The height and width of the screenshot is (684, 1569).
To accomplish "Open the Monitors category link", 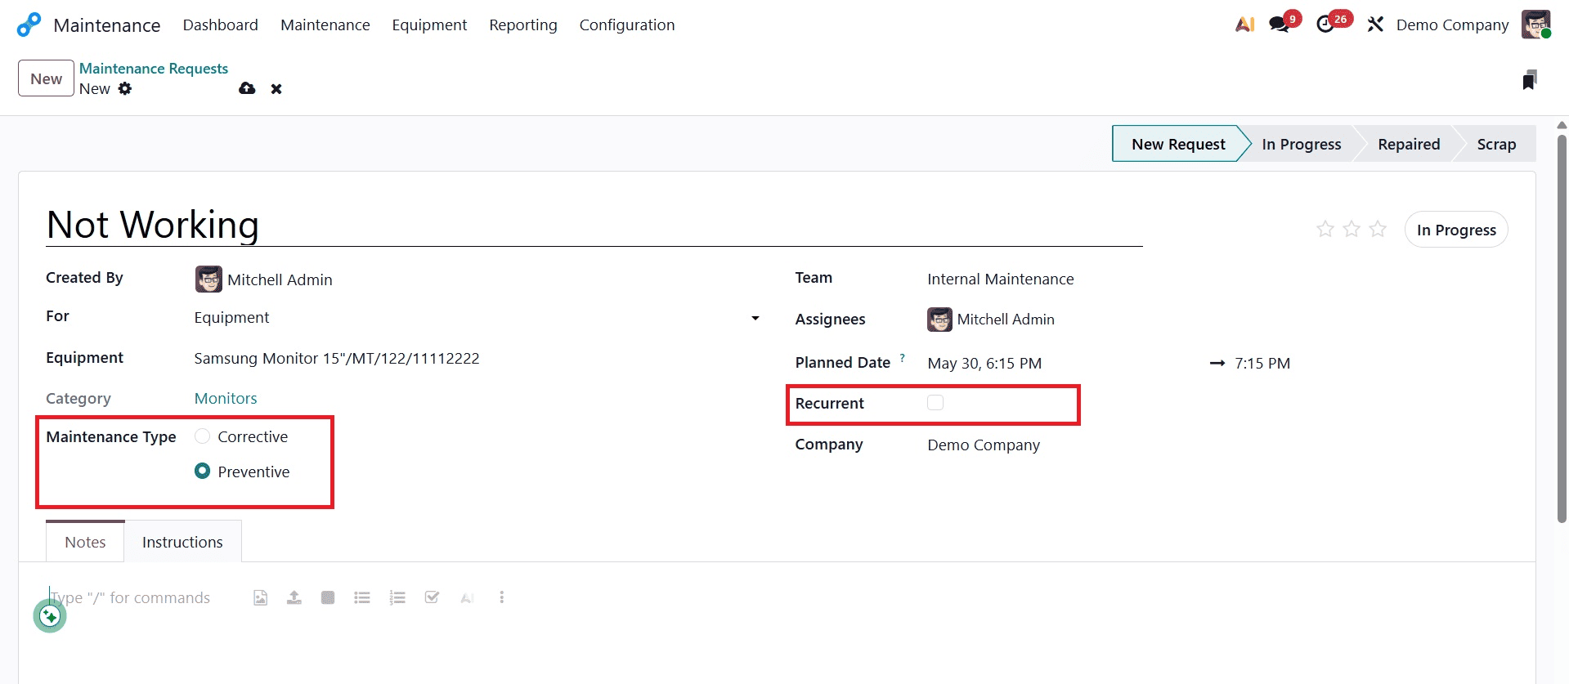I will coord(226,398).
